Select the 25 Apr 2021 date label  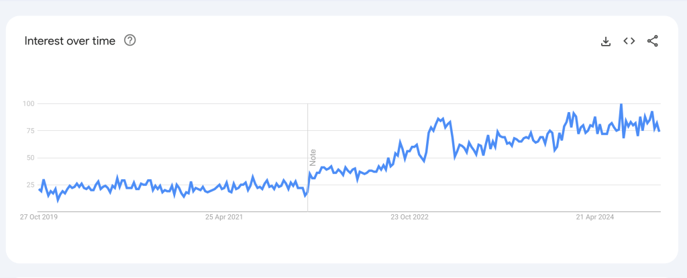point(224,217)
